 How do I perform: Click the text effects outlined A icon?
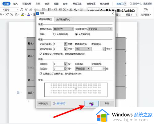pyautogui.click(x=16, y=14)
